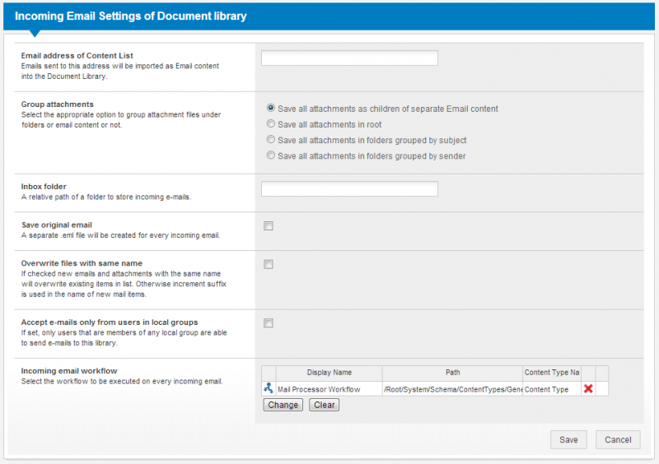Viewport: 659px width, 464px height.
Task: Click the Display Name column header
Action: coord(329,373)
